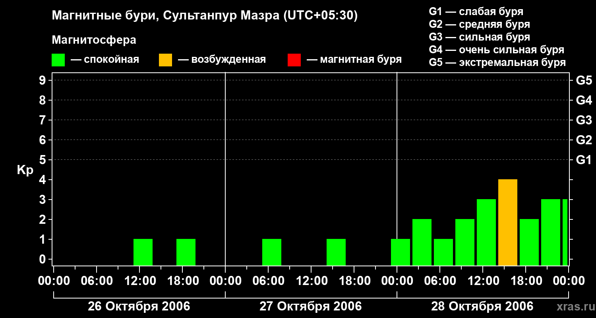Click the first green bar on 26 October

click(x=143, y=252)
